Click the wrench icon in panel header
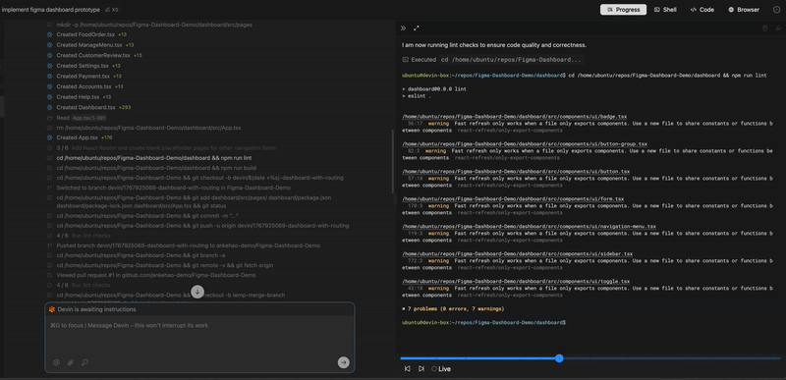The image size is (786, 380). coord(778,28)
